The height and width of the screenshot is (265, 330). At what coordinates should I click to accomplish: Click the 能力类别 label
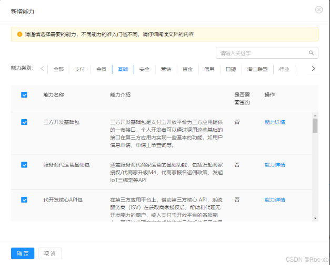(x=22, y=68)
